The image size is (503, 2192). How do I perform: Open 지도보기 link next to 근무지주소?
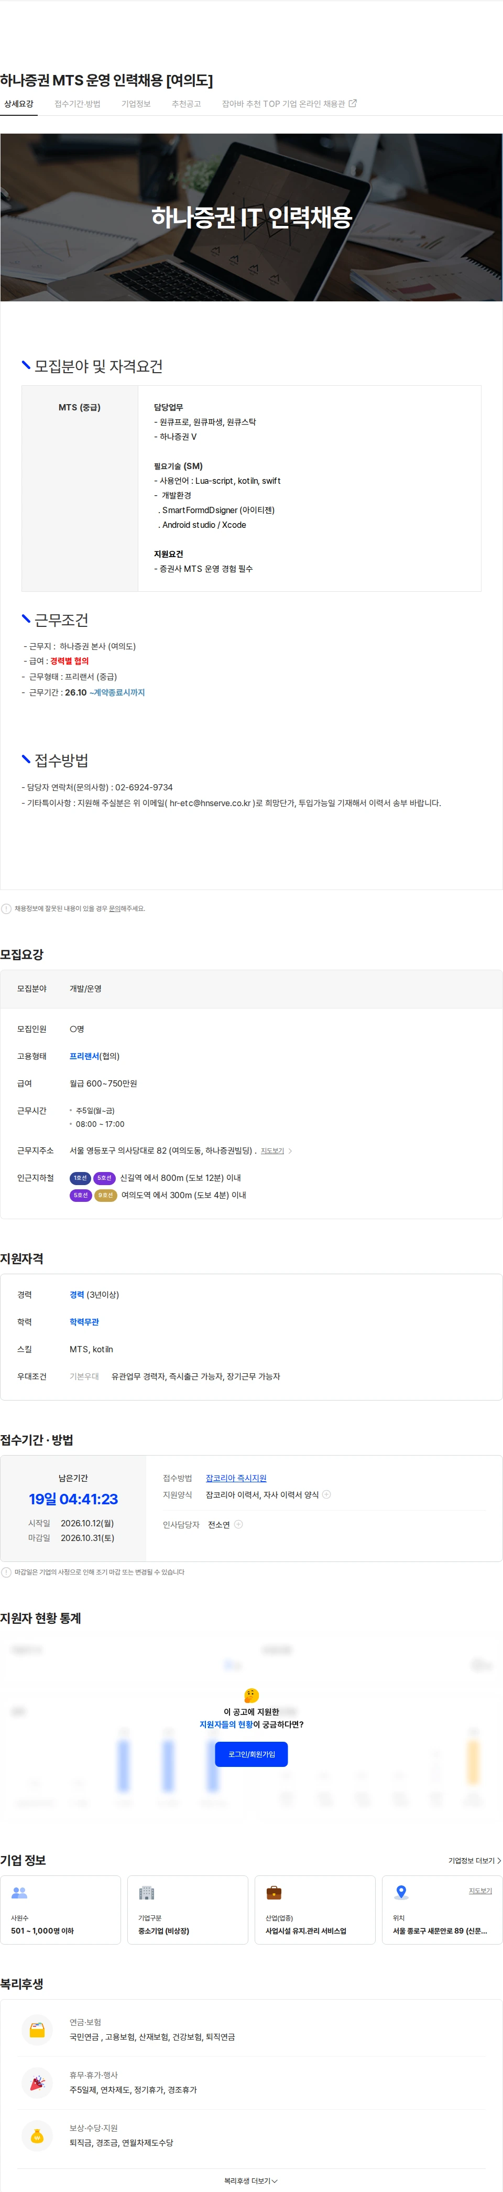(272, 1152)
